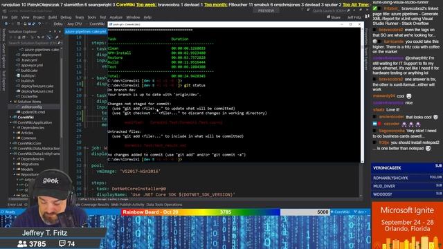Open the Project menu
Viewport: 443px width, 249px height.
coord(39,17)
